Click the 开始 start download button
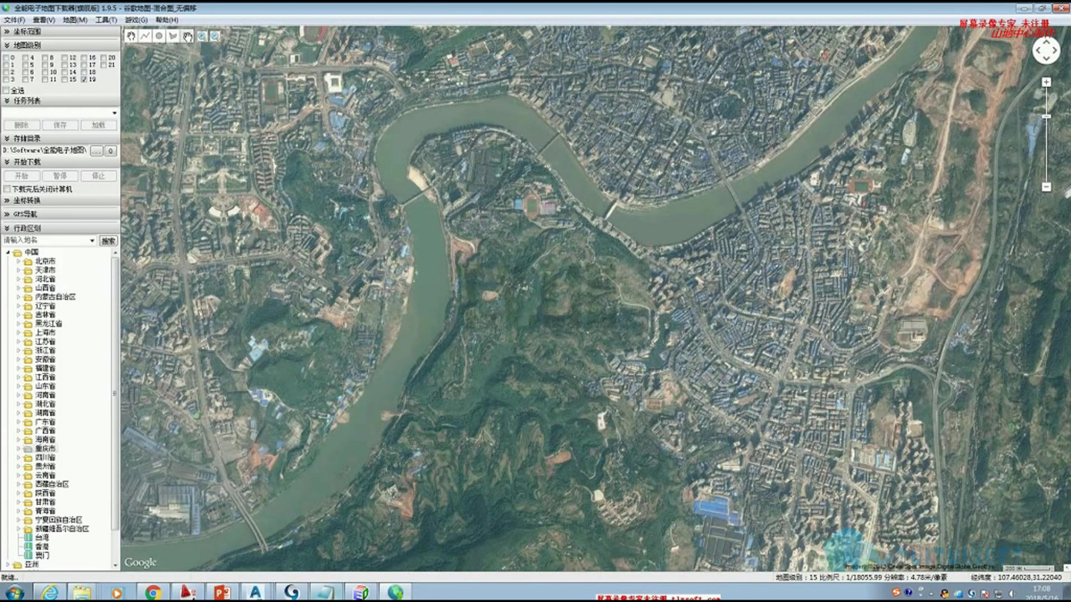 pyautogui.click(x=21, y=176)
